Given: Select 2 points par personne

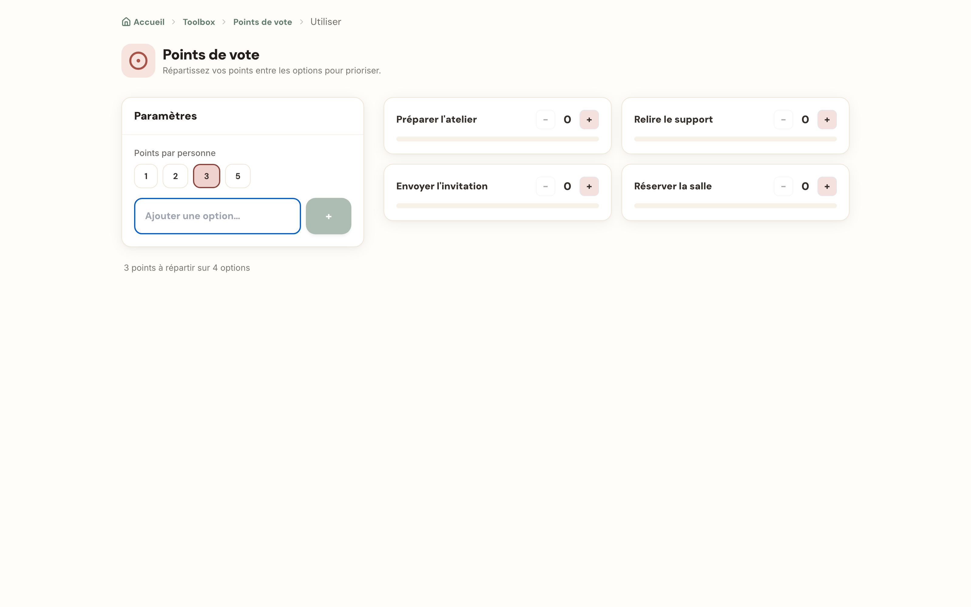Looking at the screenshot, I should 175,176.
